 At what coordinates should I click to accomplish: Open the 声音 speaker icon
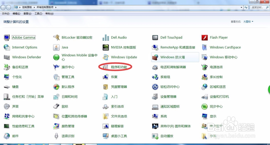tap(7, 106)
